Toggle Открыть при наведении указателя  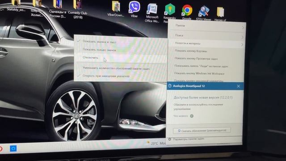pos(120,76)
